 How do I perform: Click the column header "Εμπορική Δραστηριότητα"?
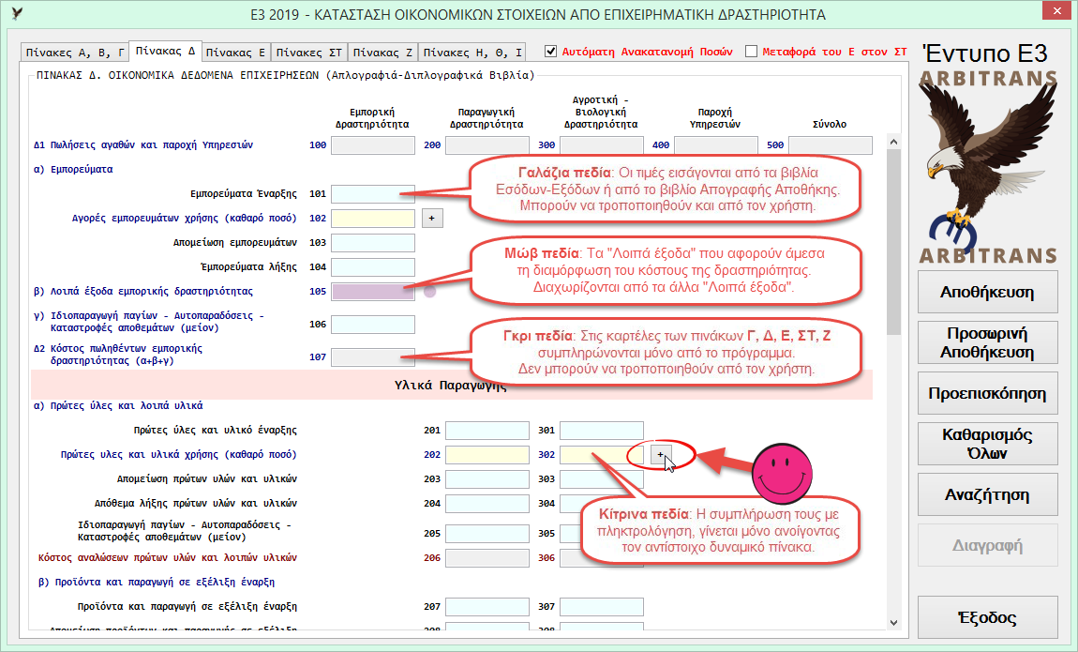tap(372, 118)
